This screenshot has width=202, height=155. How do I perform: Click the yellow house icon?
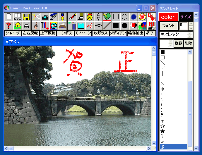pyautogui.click(x=17, y=25)
